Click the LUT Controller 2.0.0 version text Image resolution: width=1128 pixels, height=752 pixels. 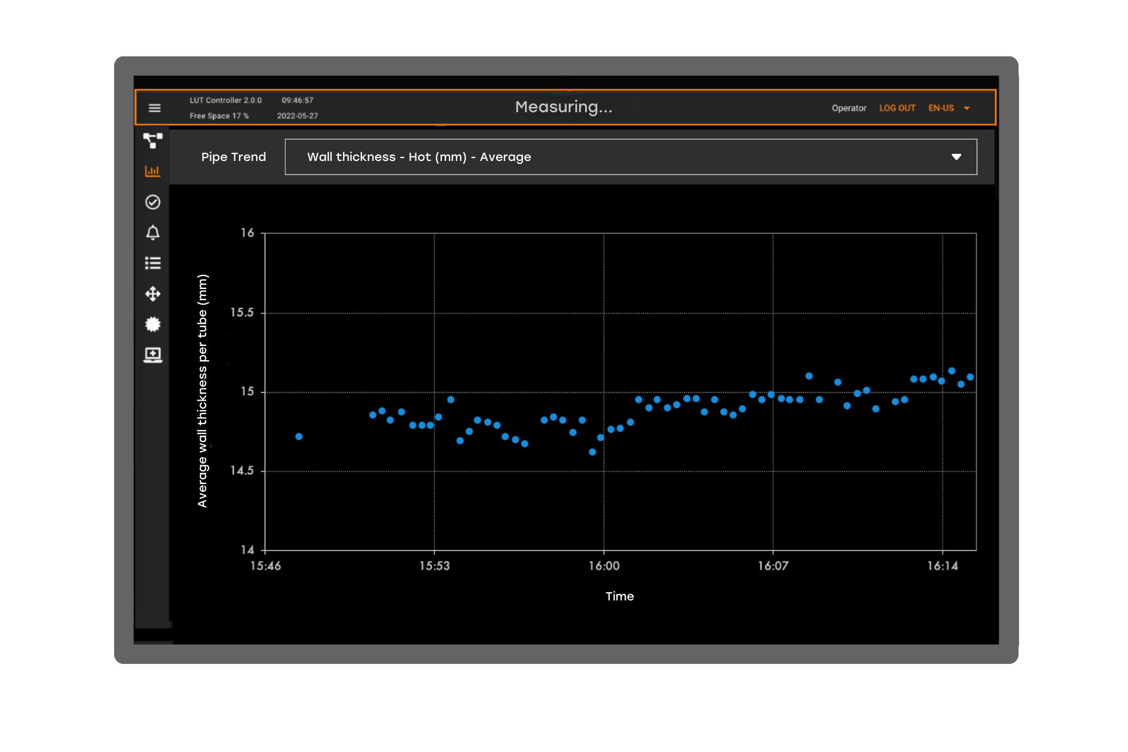click(226, 100)
